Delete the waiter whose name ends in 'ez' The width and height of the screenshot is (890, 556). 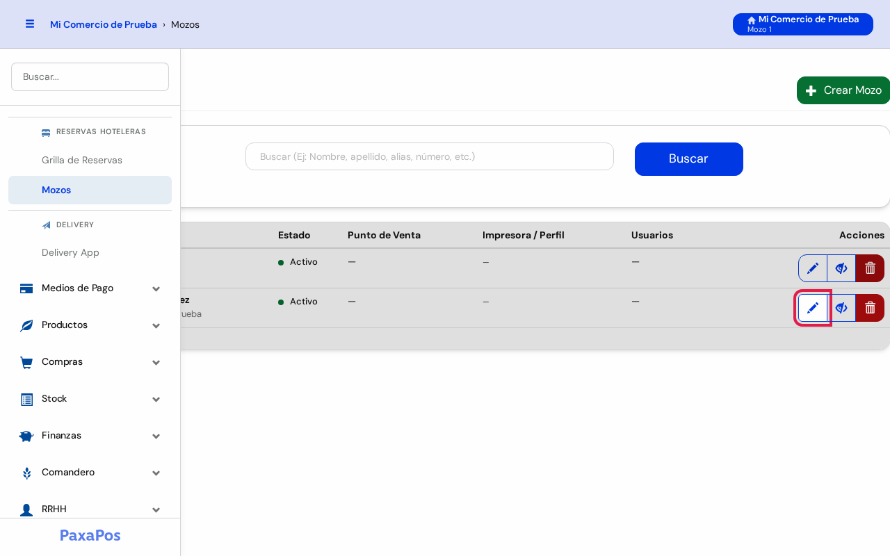pos(870,308)
